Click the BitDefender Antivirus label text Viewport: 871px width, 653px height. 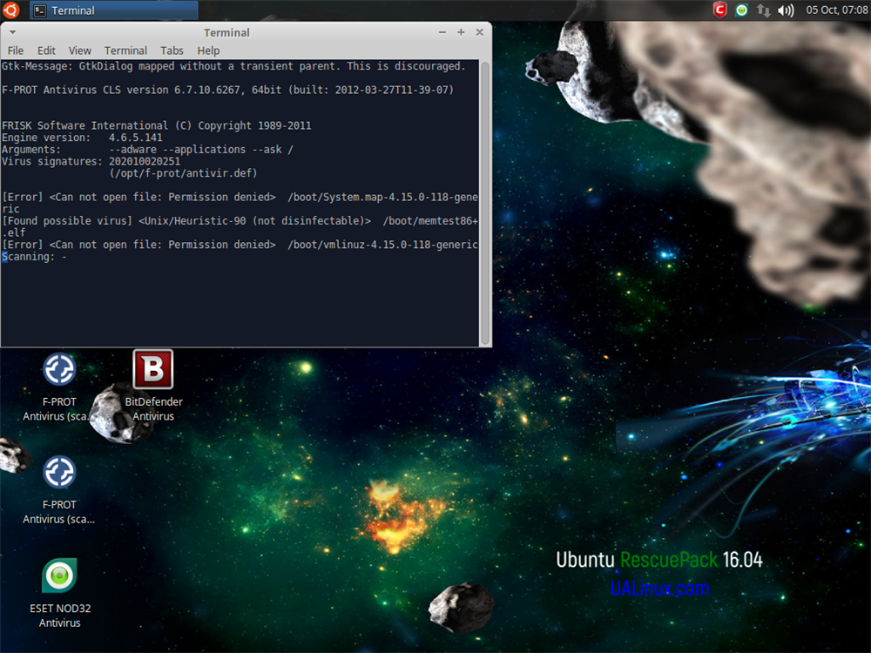pyautogui.click(x=153, y=408)
